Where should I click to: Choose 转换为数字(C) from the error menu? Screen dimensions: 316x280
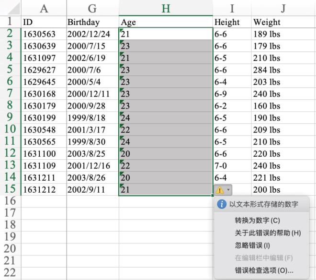click(x=257, y=221)
